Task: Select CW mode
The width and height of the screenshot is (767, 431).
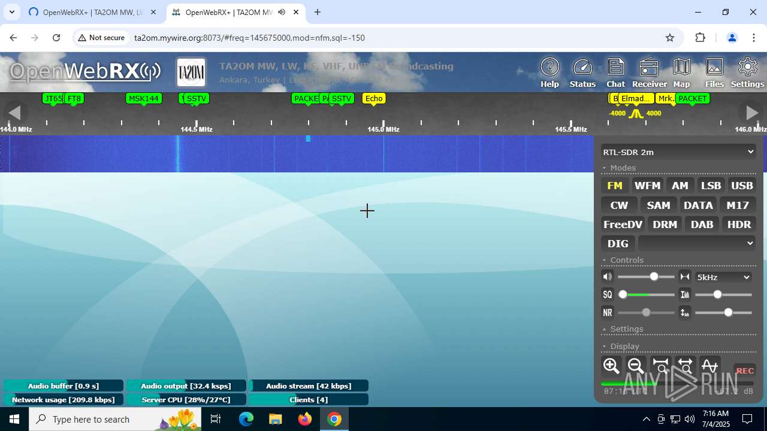Action: tap(619, 205)
